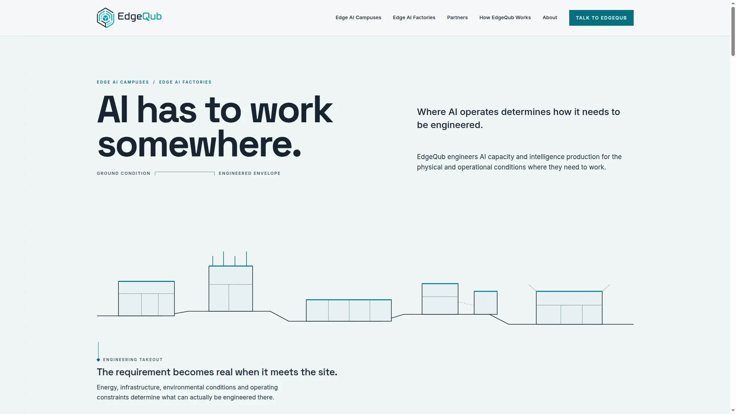Follow the EDGE AI FACTORIES breadcrumb link
The height and width of the screenshot is (414, 736).
pos(185,82)
